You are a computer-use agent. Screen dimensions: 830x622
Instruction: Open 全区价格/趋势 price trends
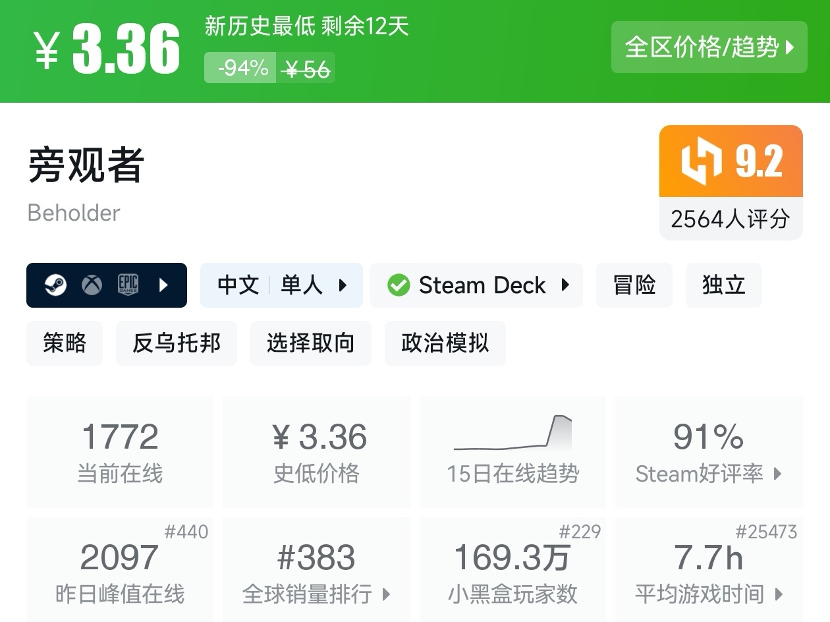[x=709, y=48]
